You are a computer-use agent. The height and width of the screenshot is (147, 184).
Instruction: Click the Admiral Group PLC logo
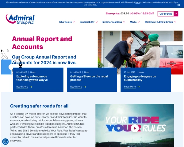[20, 19]
